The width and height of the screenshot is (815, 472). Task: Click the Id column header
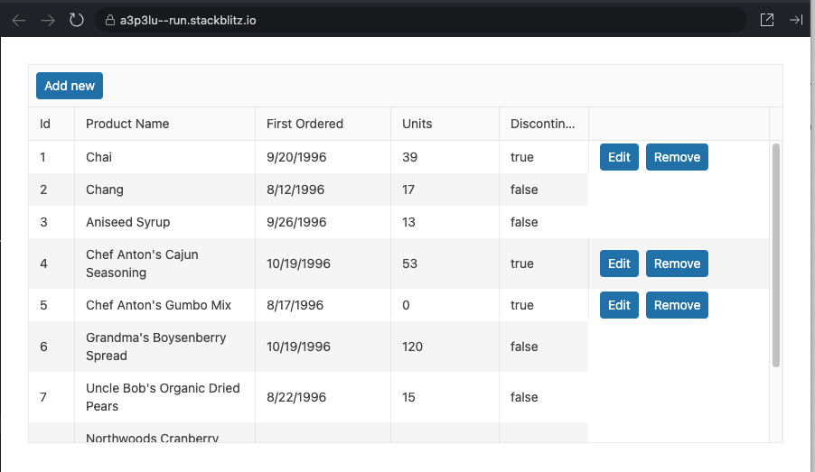[x=45, y=124]
